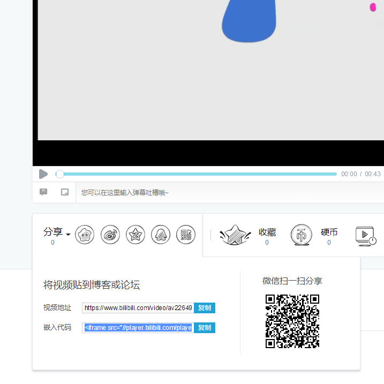Image resolution: width=384 pixels, height=384 pixels.
Task: Copy the video address with the 复制 button
Action: click(x=205, y=308)
